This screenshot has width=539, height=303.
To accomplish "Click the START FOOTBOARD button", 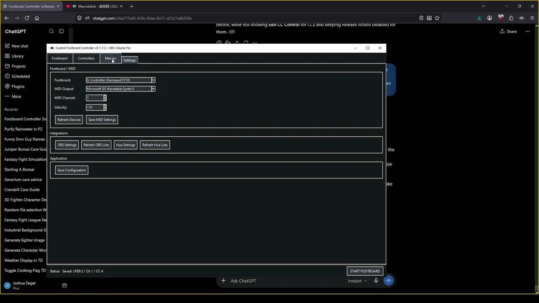I will point(365,271).
